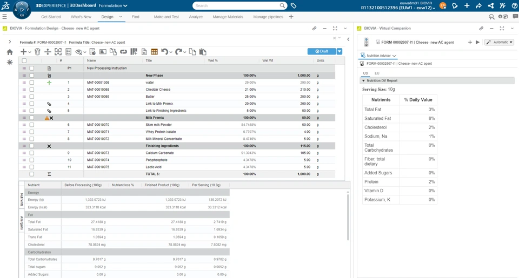Image resolution: width=519 pixels, height=278 pixels.
Task: Switch to the Analyze tab
Action: [x=196, y=17]
